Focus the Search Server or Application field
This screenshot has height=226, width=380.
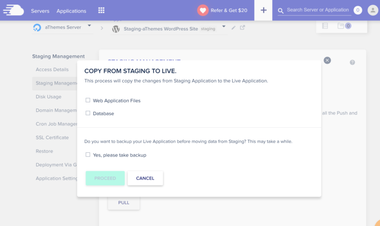tap(318, 10)
